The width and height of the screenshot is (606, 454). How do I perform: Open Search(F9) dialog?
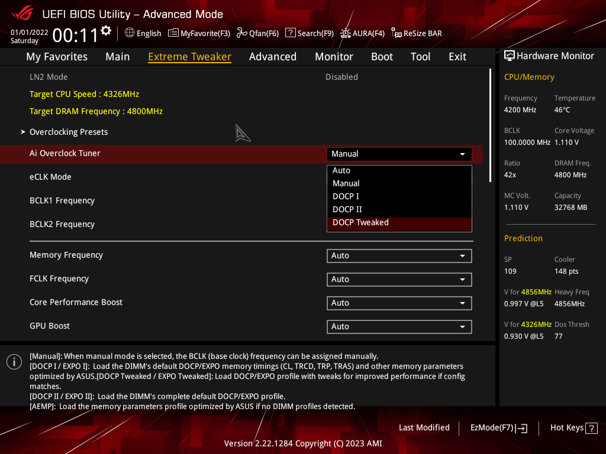310,33
